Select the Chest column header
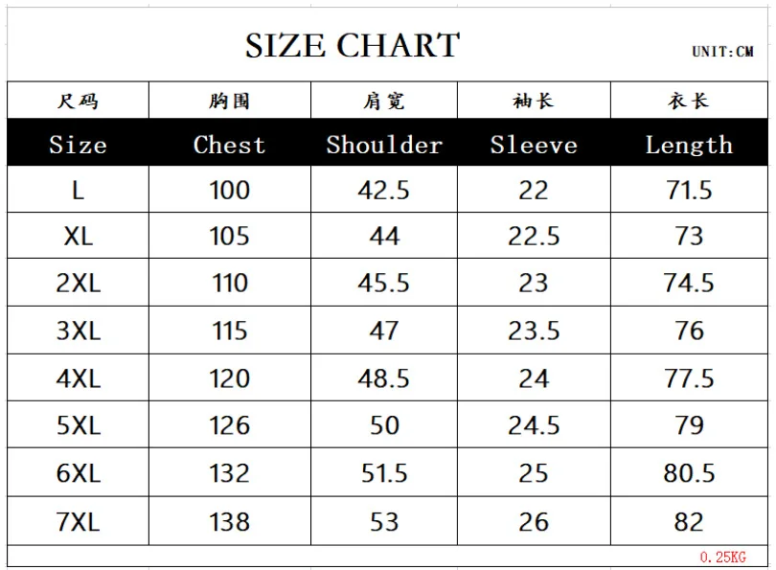Screen dimensions: 776x570 pyautogui.click(x=229, y=145)
